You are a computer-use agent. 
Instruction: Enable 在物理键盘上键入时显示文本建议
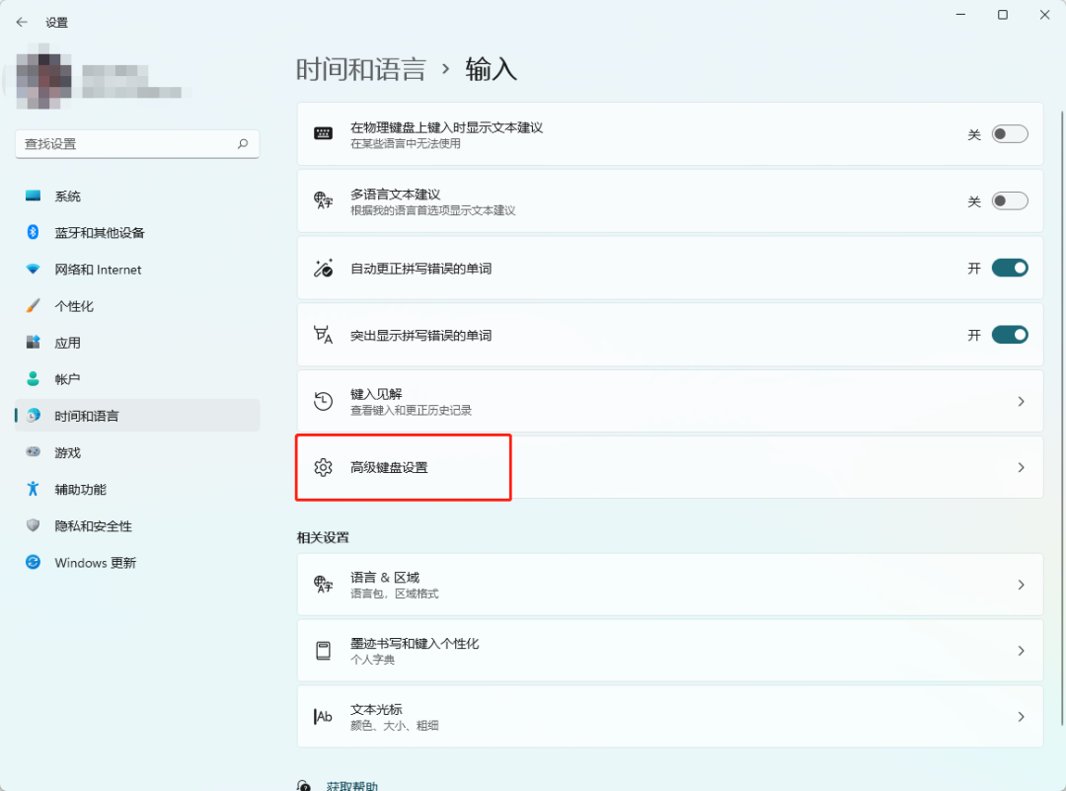[1009, 133]
